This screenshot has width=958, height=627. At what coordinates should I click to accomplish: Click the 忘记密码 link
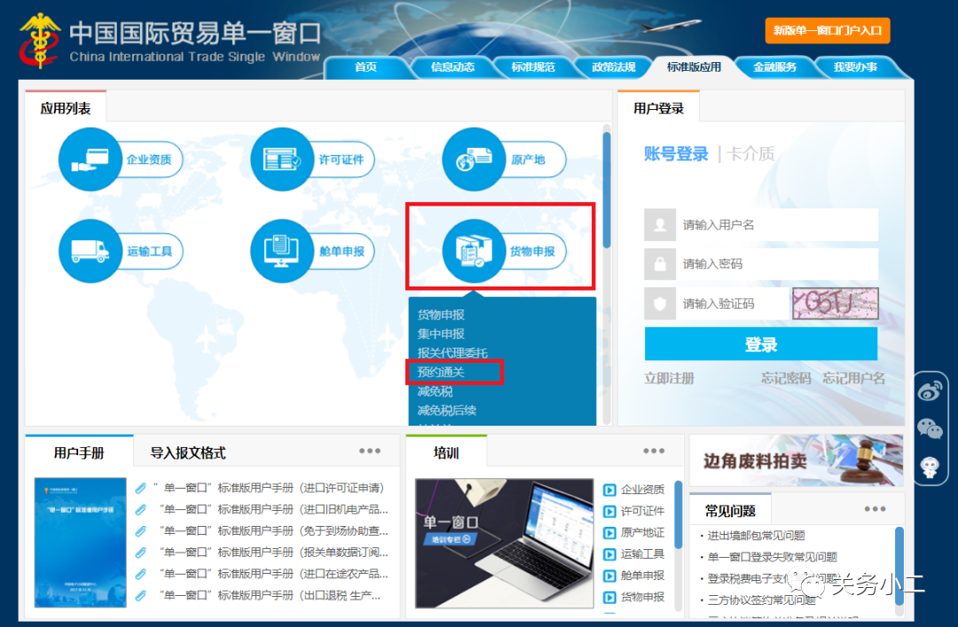[786, 379]
